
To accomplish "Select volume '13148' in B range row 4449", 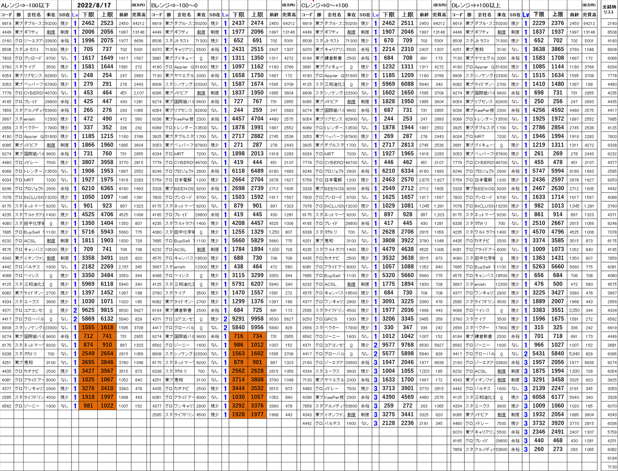I will tap(289, 32).
